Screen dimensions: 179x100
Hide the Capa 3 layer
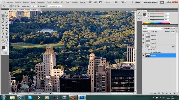[143, 43]
